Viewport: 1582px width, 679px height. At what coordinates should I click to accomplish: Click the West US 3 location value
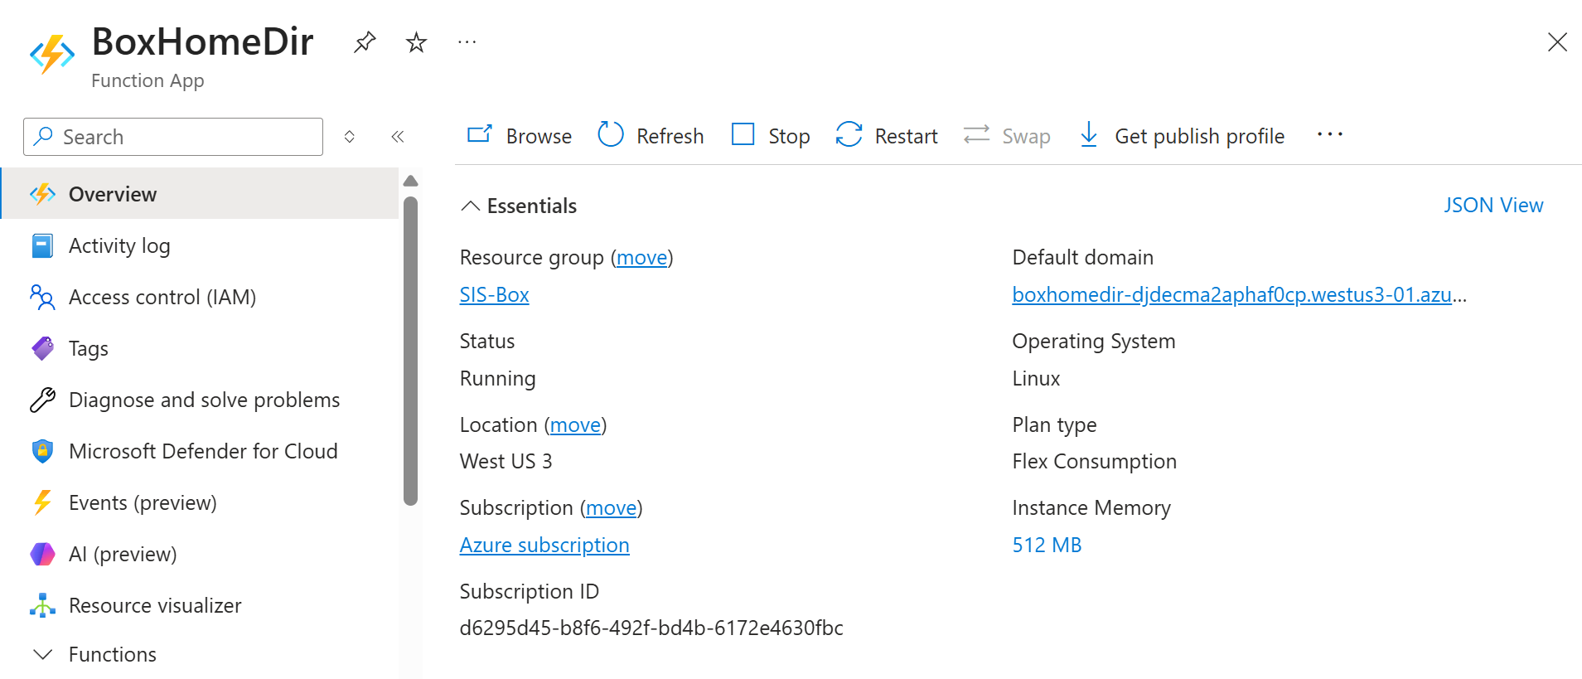pos(506,462)
